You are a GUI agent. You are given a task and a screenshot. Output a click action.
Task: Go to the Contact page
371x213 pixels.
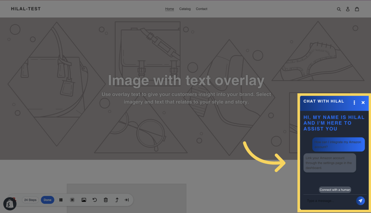click(201, 9)
